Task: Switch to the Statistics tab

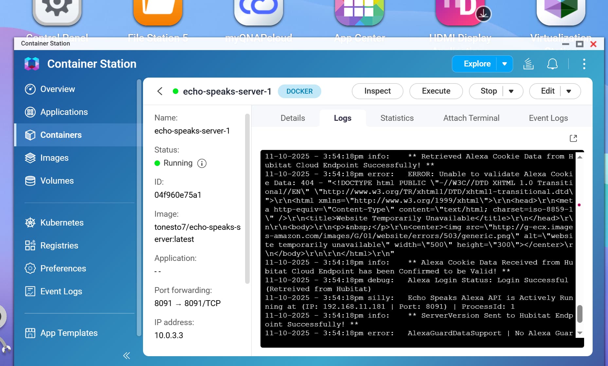Action: [397, 118]
